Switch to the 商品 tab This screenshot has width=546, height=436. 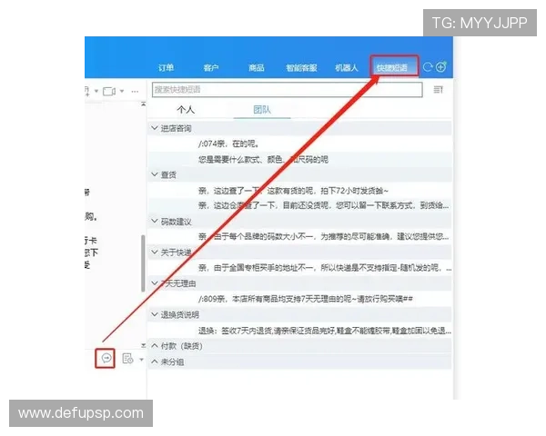(x=257, y=67)
